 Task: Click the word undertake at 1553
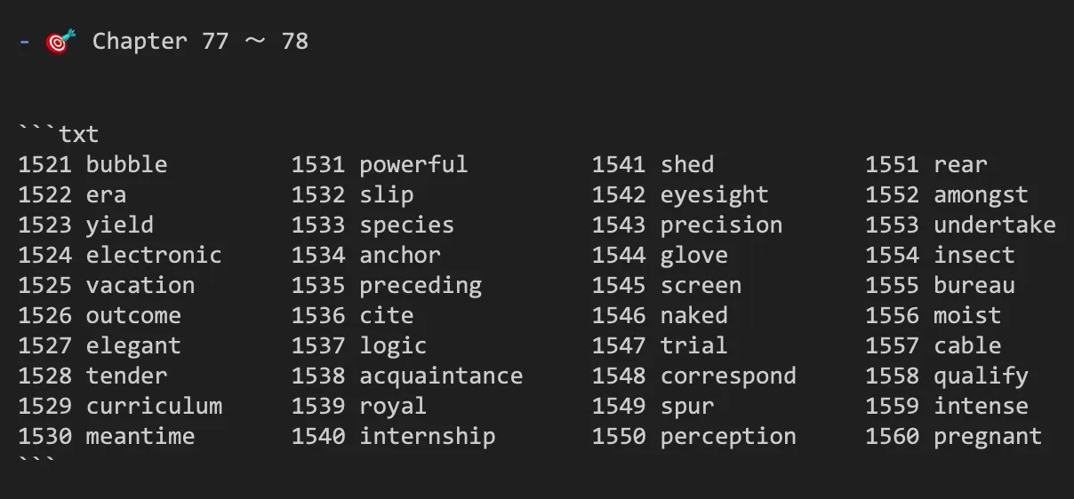pyautogui.click(x=995, y=225)
